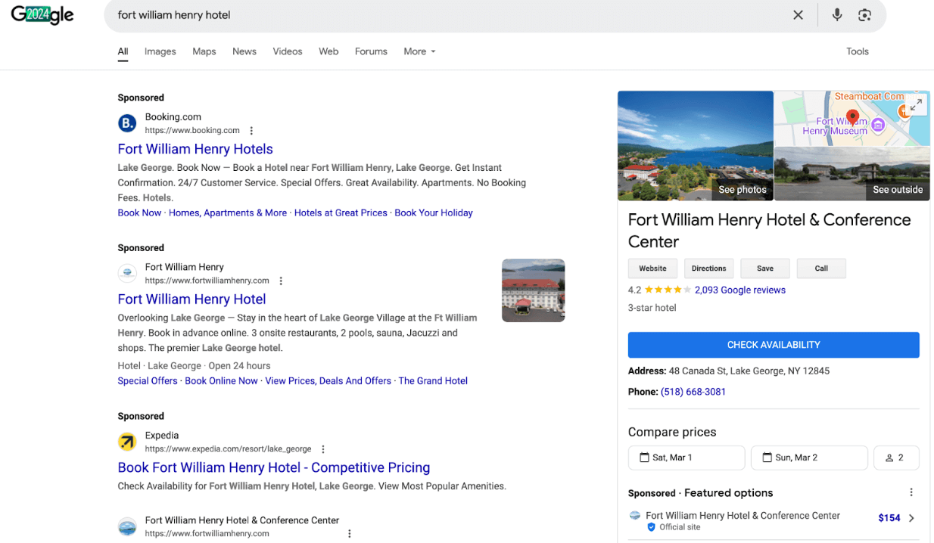Expand the More search filters dropdown

[419, 51]
